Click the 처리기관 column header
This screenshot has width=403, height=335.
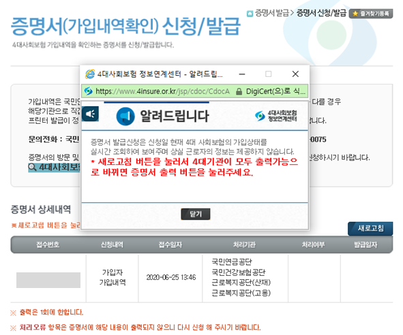tap(244, 244)
